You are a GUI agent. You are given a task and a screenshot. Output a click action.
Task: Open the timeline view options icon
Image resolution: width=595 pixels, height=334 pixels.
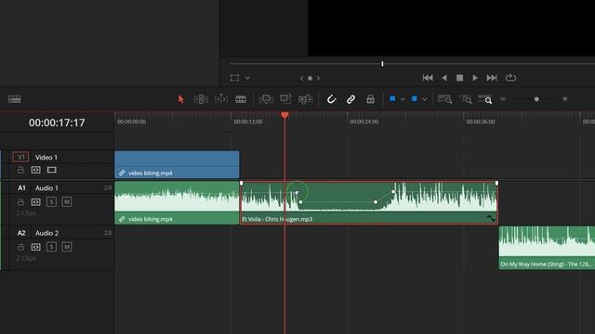tap(15, 99)
